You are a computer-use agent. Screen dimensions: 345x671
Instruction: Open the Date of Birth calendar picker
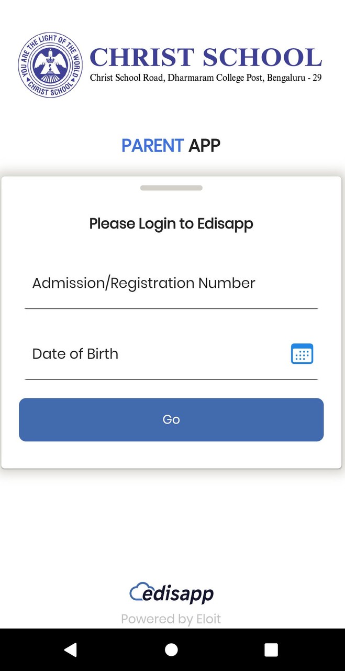[302, 354]
